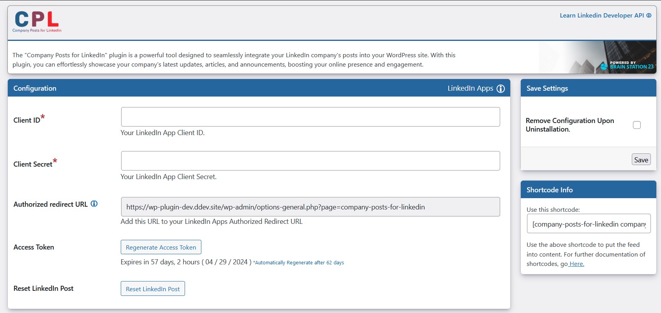This screenshot has height=313, width=661.
Task: Open the Learn Linkedin Developer API link
Action: click(601, 16)
